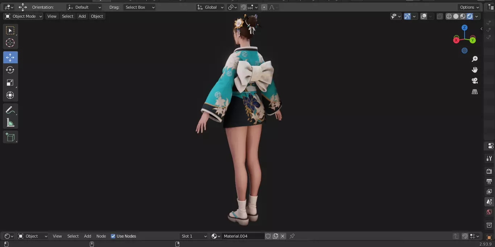
Task: Switch to the Scale tool
Action: coord(10,82)
